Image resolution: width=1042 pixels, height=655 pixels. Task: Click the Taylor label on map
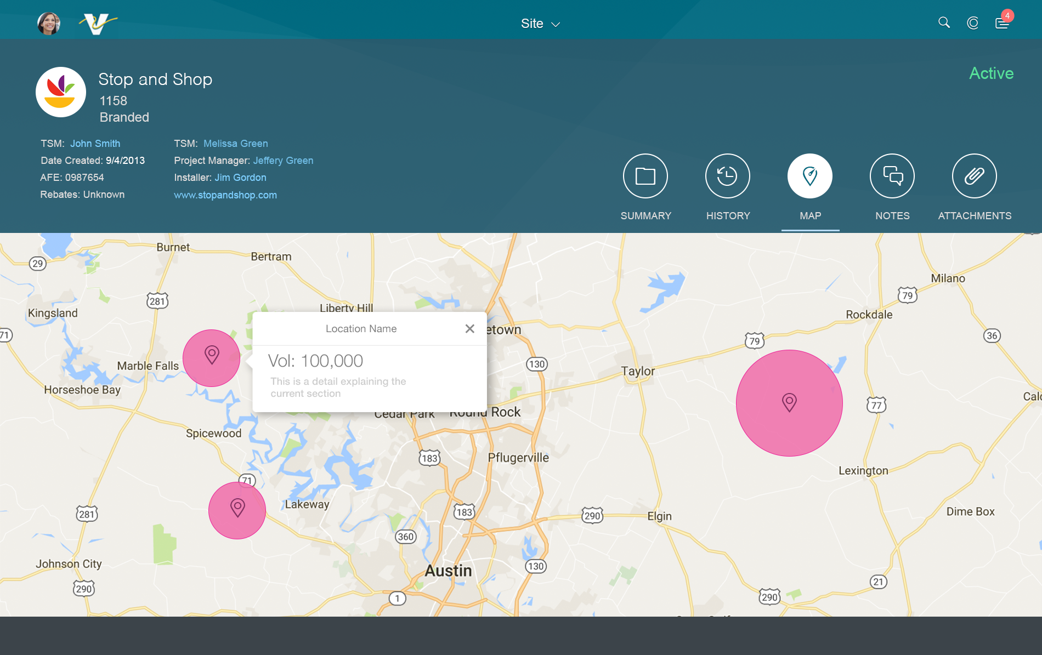[638, 372]
